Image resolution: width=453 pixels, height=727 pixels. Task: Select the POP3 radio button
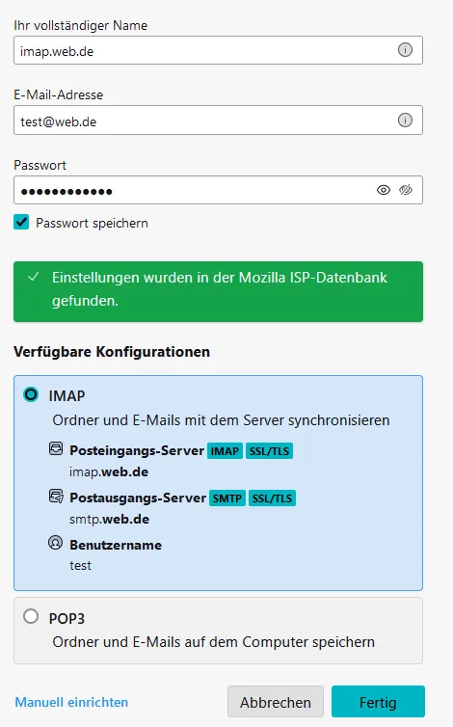coord(31,617)
